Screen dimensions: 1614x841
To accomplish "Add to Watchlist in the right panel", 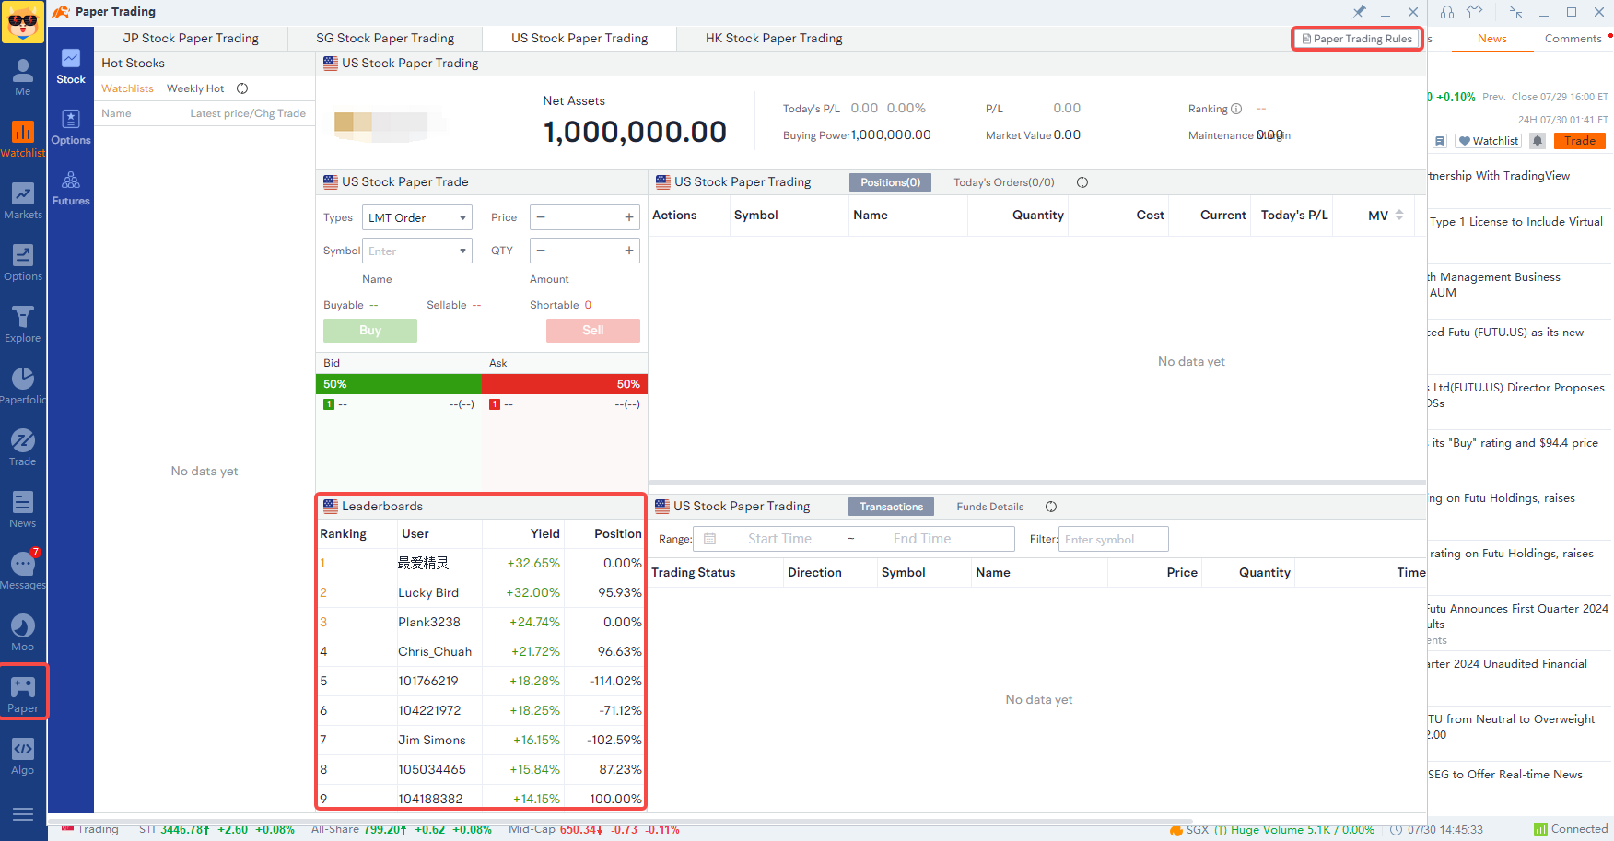I will coord(1489,141).
